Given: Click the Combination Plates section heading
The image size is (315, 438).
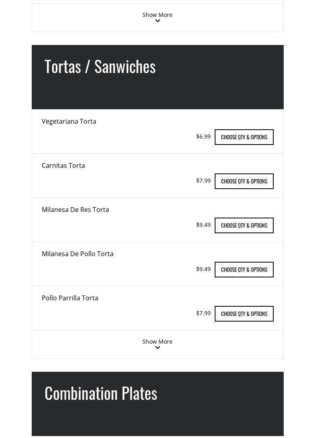Looking at the screenshot, I should coord(101,393).
